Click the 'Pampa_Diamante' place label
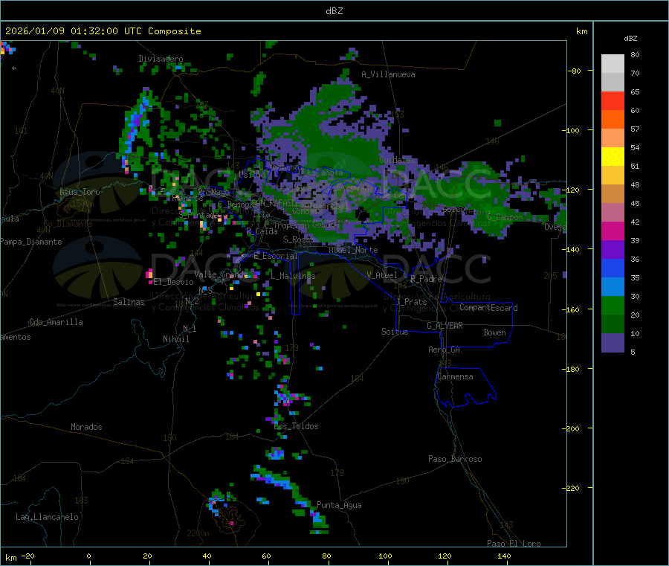The image size is (669, 566). click(31, 242)
